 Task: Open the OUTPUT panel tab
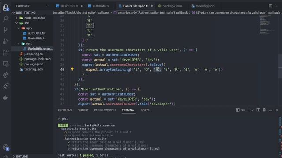(83, 110)
